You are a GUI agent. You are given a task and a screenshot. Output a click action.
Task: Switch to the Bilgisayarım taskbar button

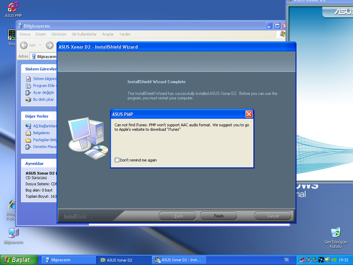click(68, 260)
